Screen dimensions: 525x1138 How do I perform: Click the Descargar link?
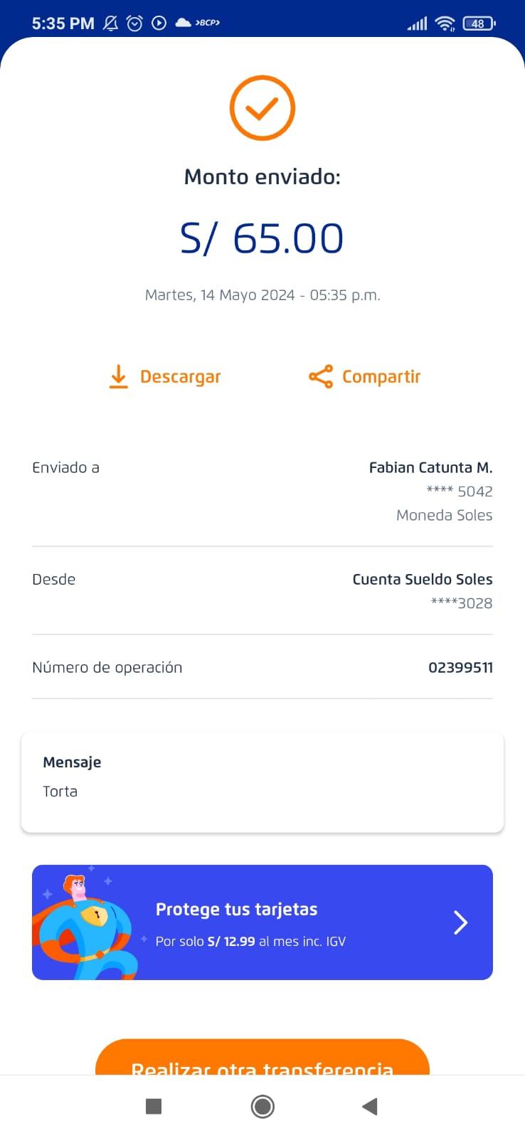pyautogui.click(x=180, y=377)
